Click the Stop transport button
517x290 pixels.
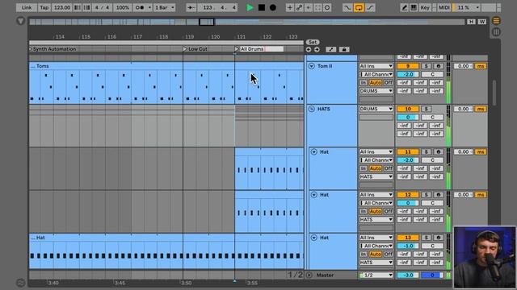pyautogui.click(x=262, y=7)
